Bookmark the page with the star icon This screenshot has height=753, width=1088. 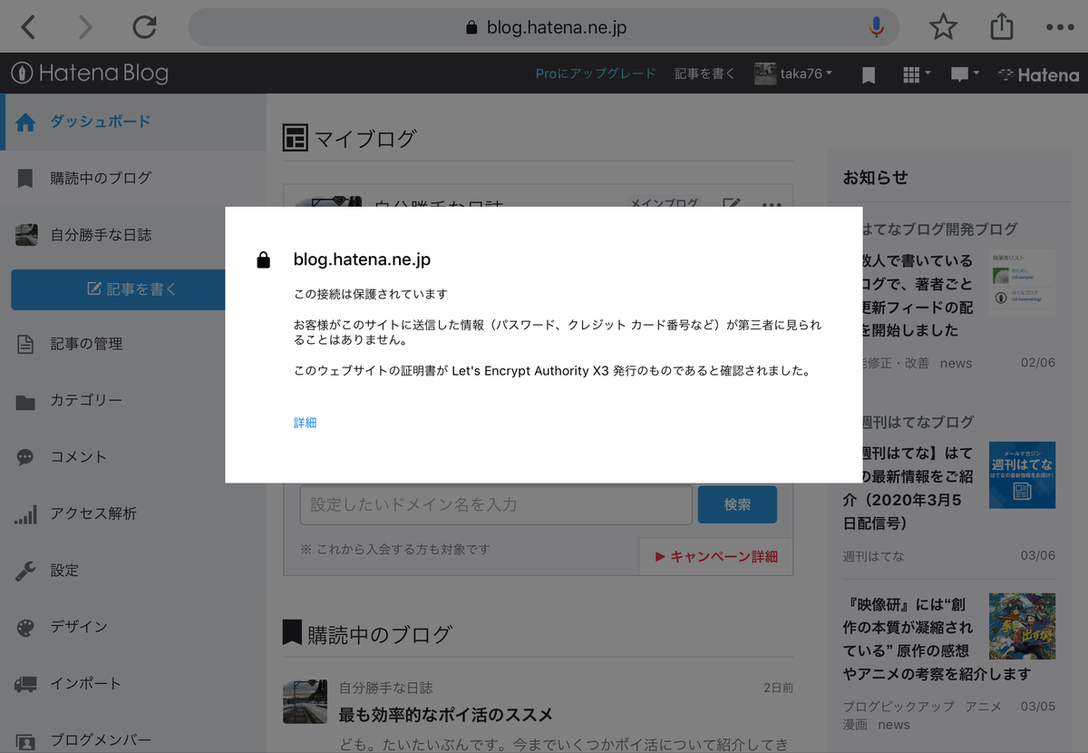[x=943, y=27]
